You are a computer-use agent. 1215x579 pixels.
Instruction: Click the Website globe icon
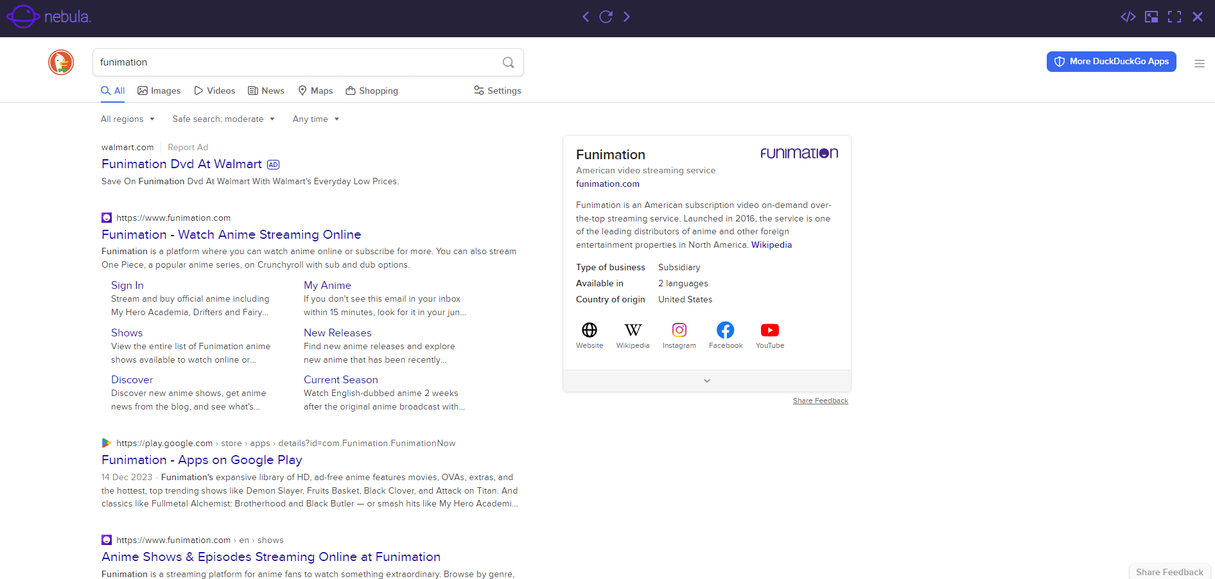pyautogui.click(x=590, y=330)
